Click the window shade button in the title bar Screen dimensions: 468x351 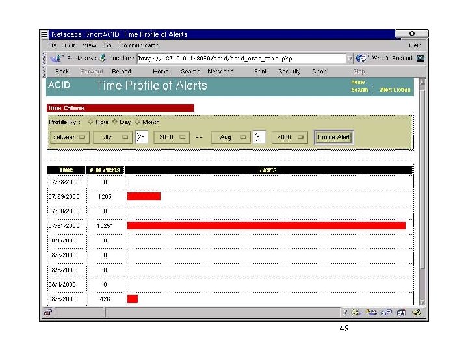[412, 33]
